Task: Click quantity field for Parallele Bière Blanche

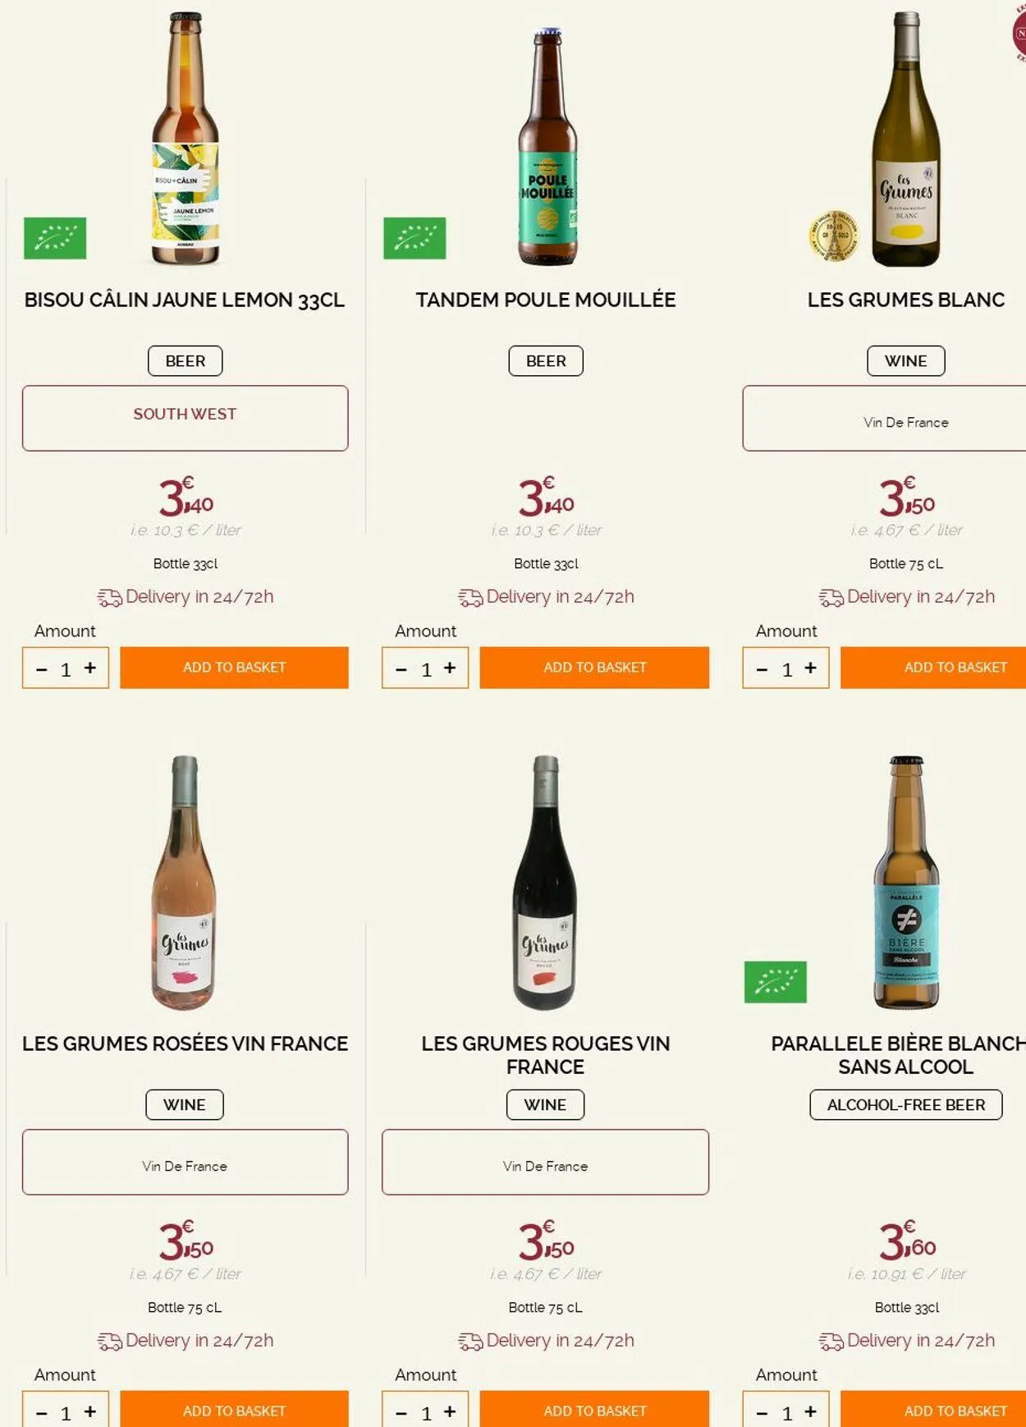Action: [x=787, y=1413]
